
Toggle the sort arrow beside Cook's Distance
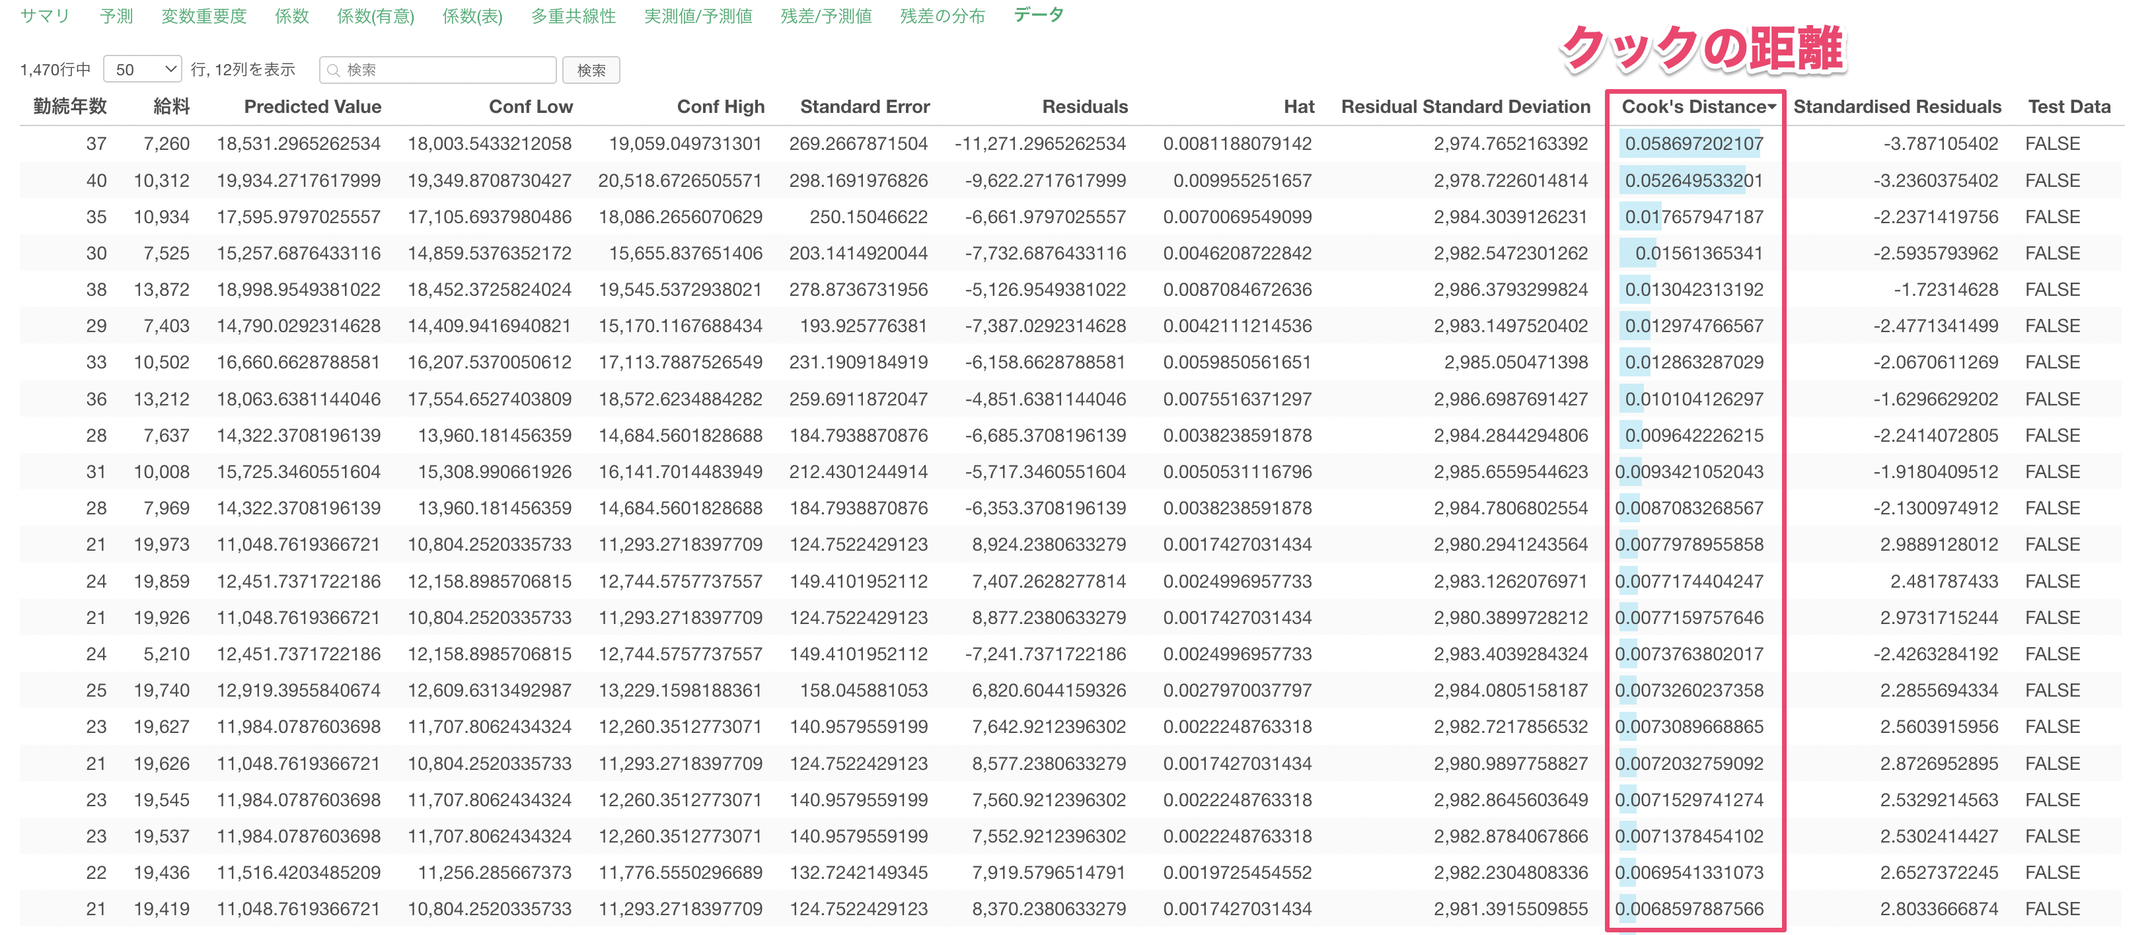[x=1772, y=107]
